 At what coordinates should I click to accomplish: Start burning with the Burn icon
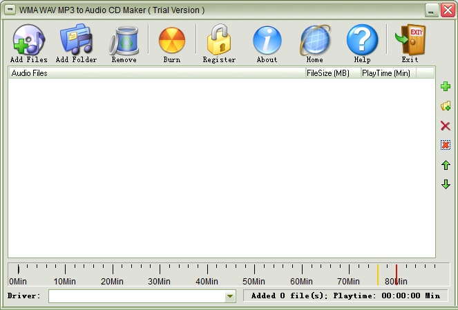click(x=171, y=41)
